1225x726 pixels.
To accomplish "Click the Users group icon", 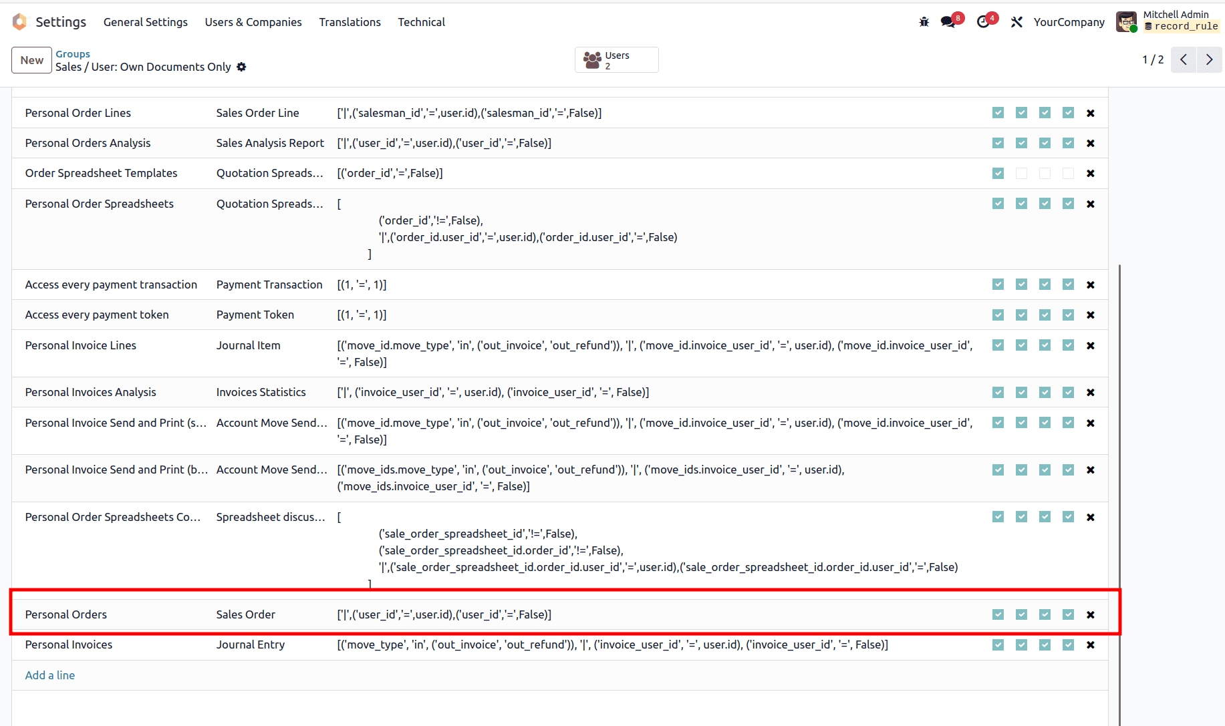I will point(592,60).
